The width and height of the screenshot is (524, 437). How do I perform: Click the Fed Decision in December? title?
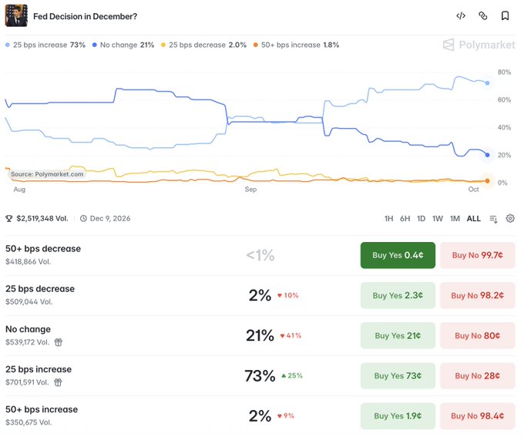point(86,16)
